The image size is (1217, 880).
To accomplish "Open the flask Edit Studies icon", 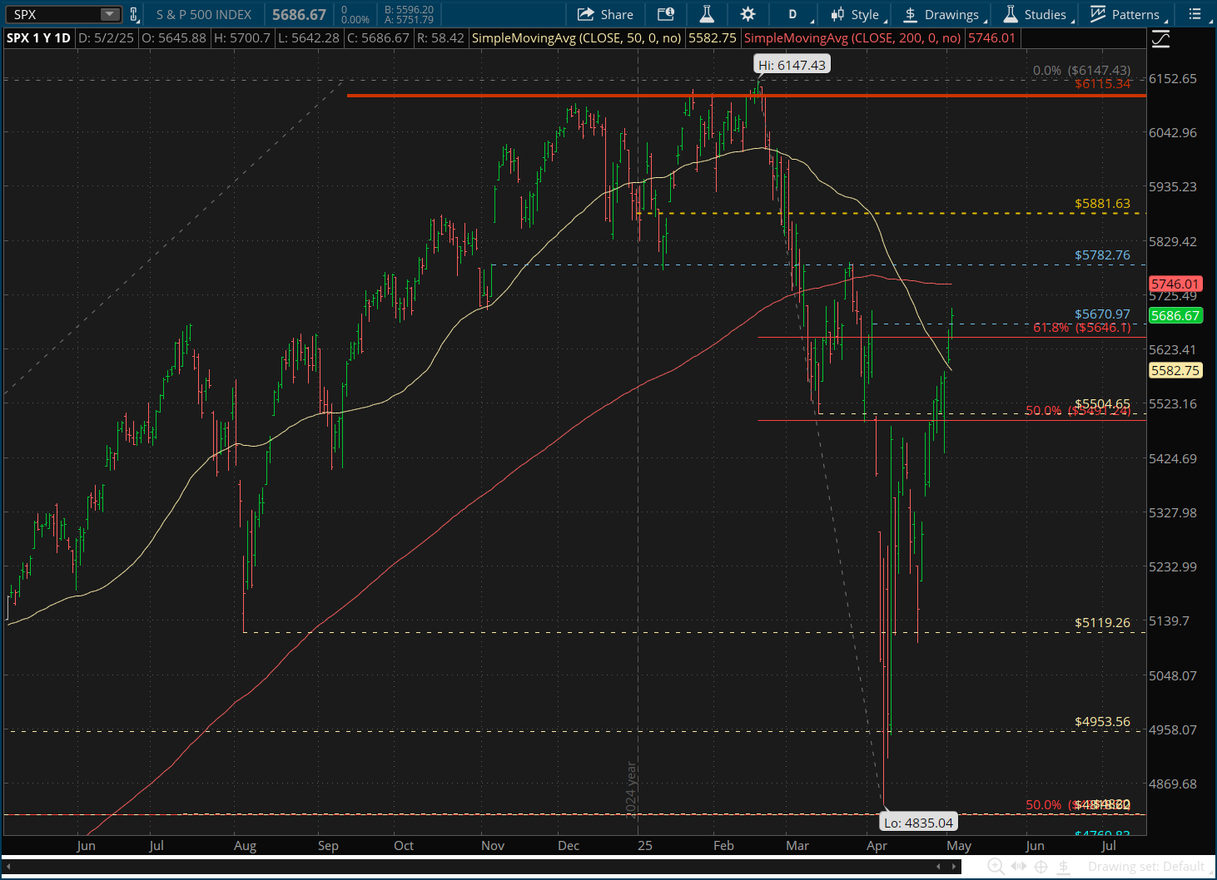I will (x=707, y=14).
